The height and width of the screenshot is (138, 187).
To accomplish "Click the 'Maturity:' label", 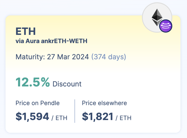I will pyautogui.click(x=30, y=57).
